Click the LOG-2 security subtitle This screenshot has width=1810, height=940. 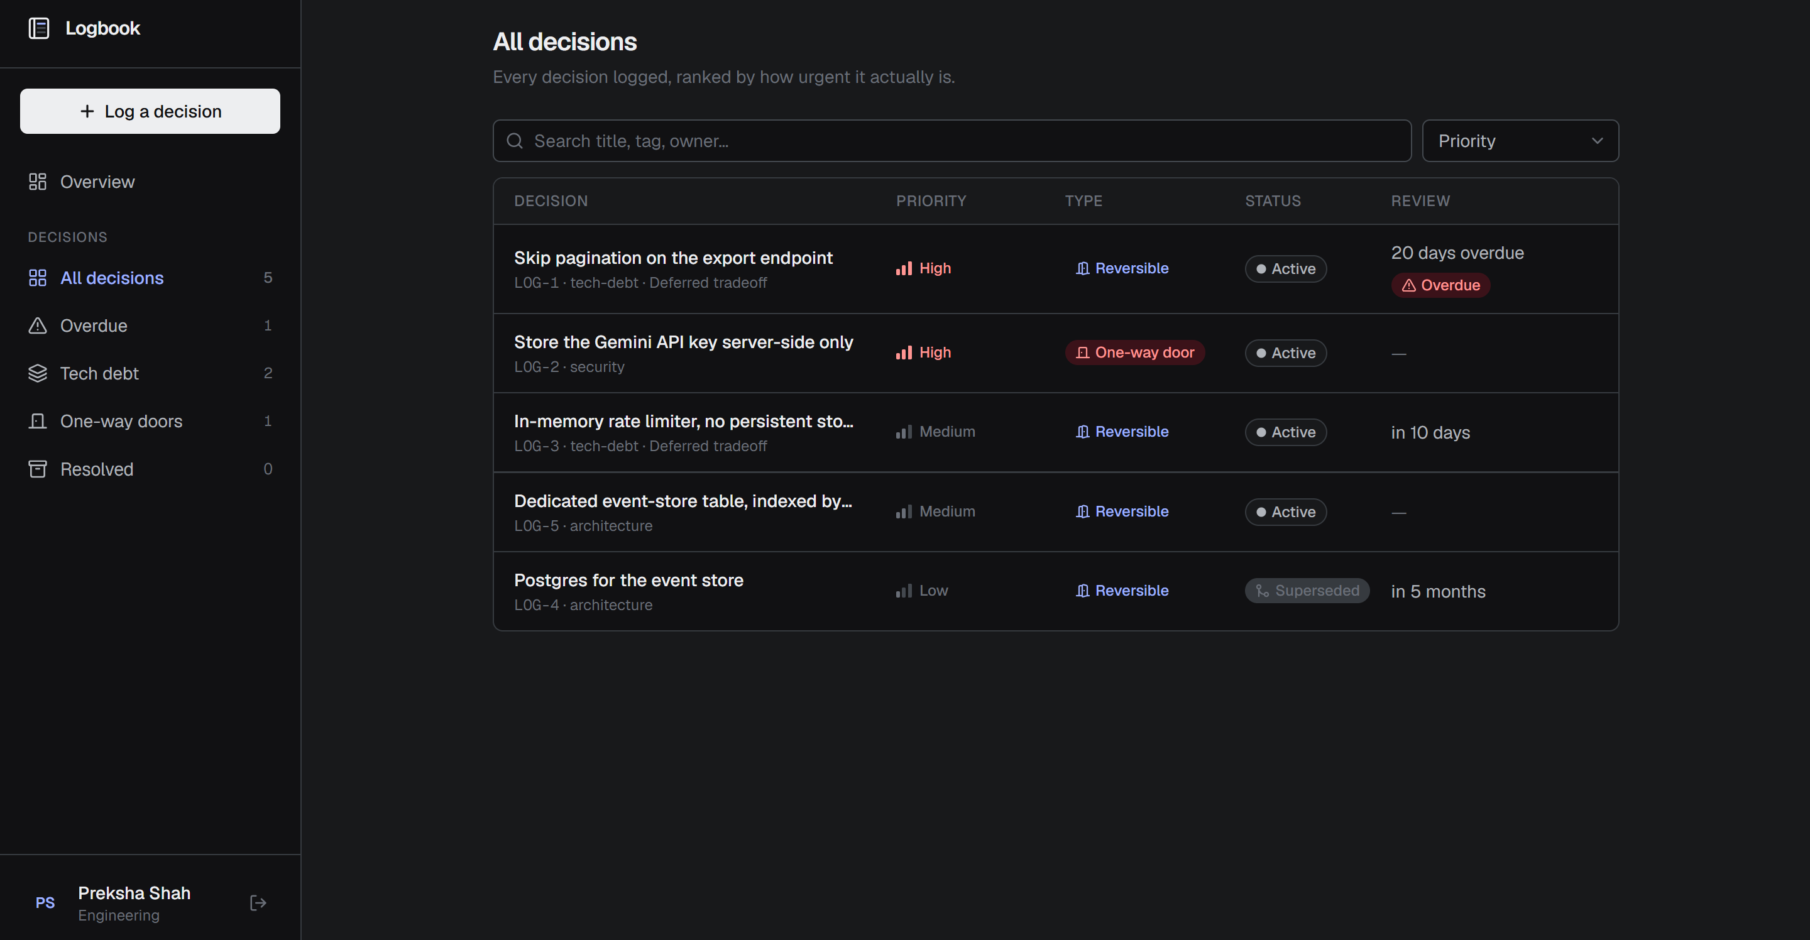tap(569, 367)
